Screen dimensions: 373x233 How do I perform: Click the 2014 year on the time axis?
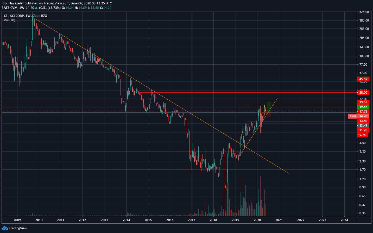pyautogui.click(x=126, y=220)
